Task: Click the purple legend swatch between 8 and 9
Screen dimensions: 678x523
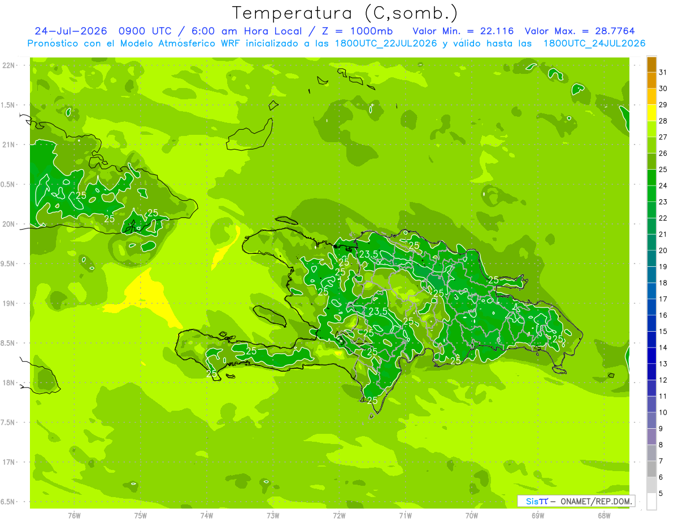Action: [x=651, y=437]
